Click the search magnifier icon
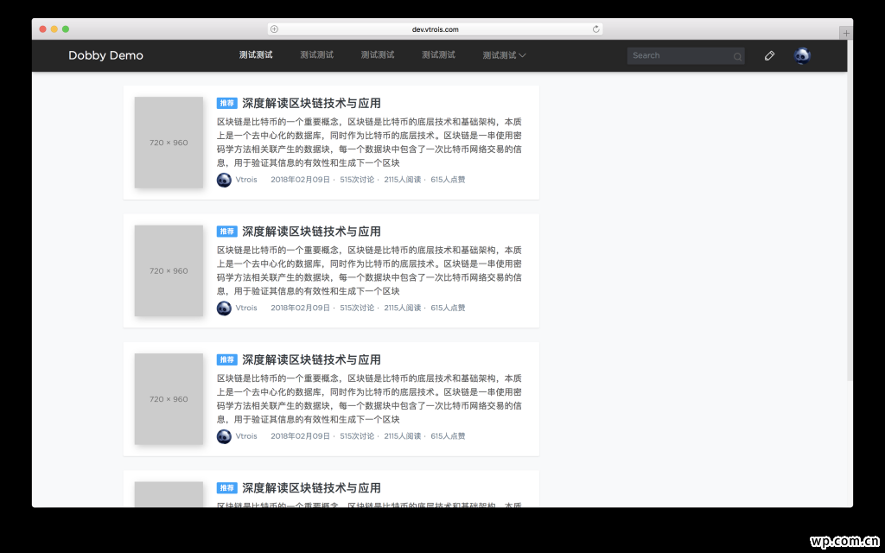Viewport: 885px width, 553px height. tap(737, 56)
